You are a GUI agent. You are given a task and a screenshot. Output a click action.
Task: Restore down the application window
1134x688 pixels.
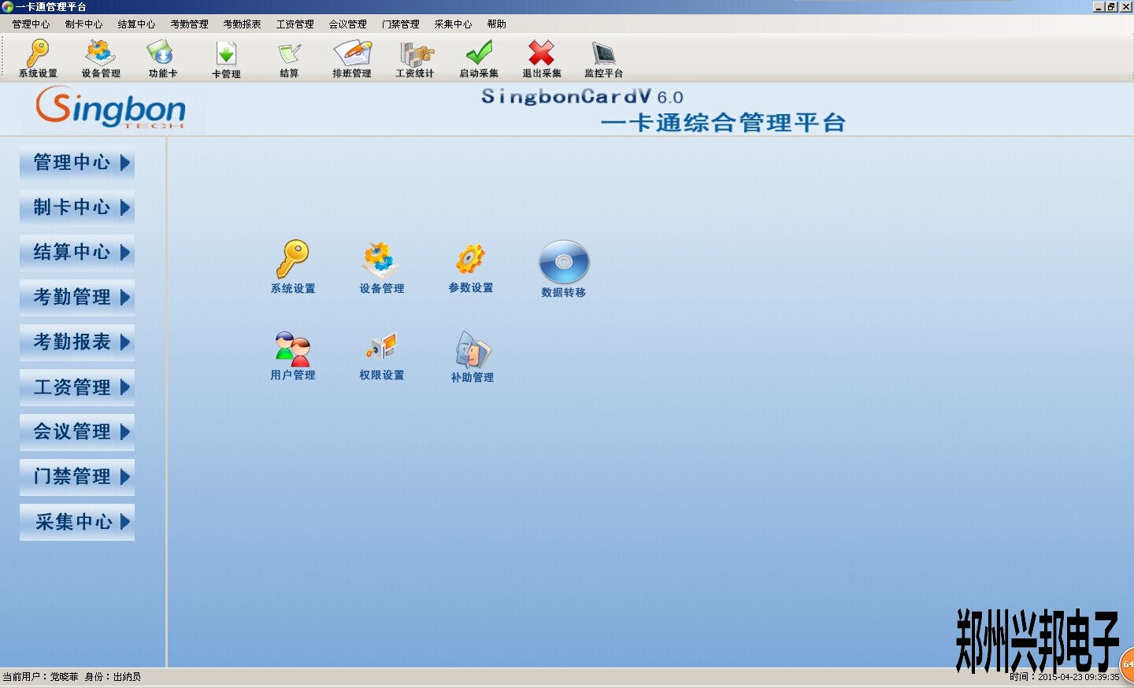(1111, 7)
